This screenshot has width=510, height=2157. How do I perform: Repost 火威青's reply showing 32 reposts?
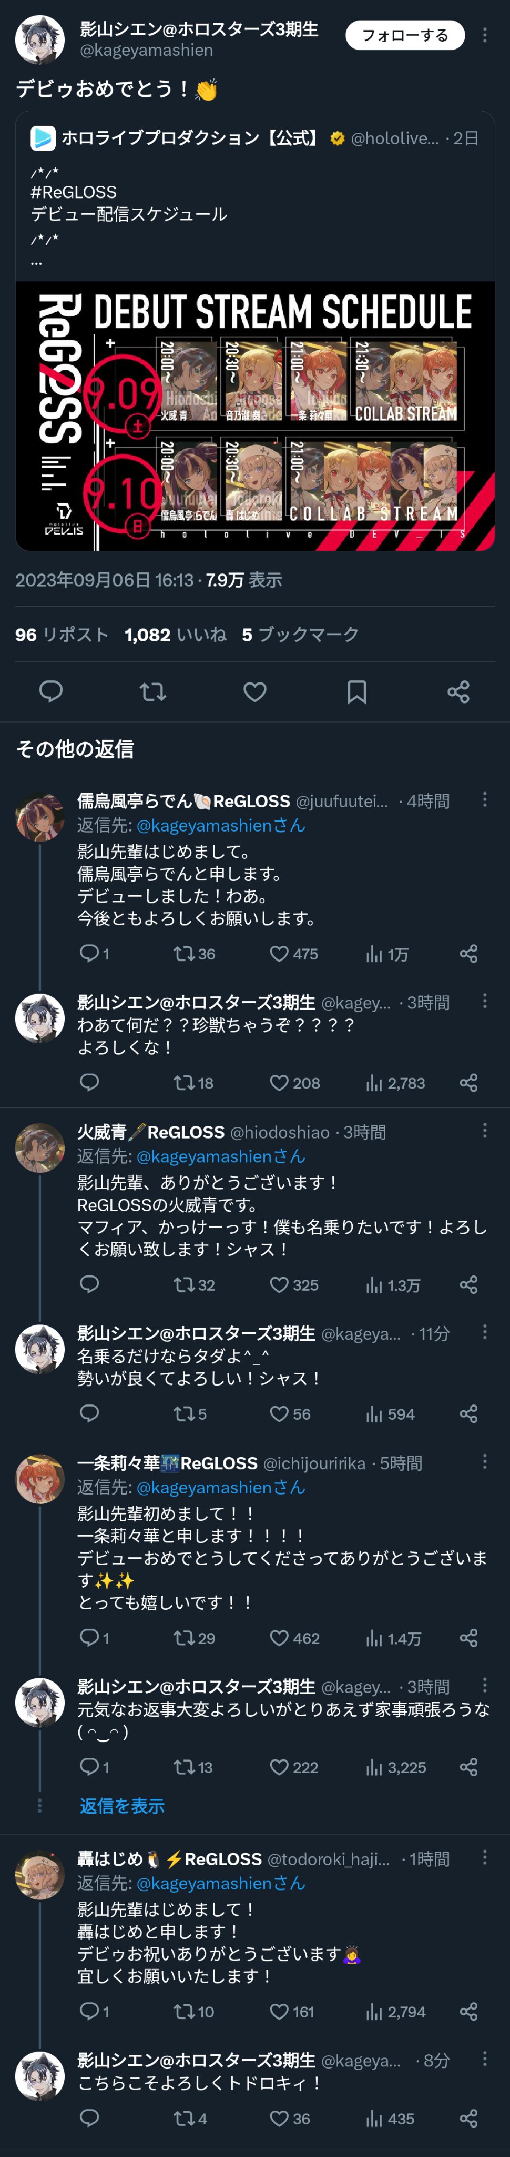tap(184, 1284)
